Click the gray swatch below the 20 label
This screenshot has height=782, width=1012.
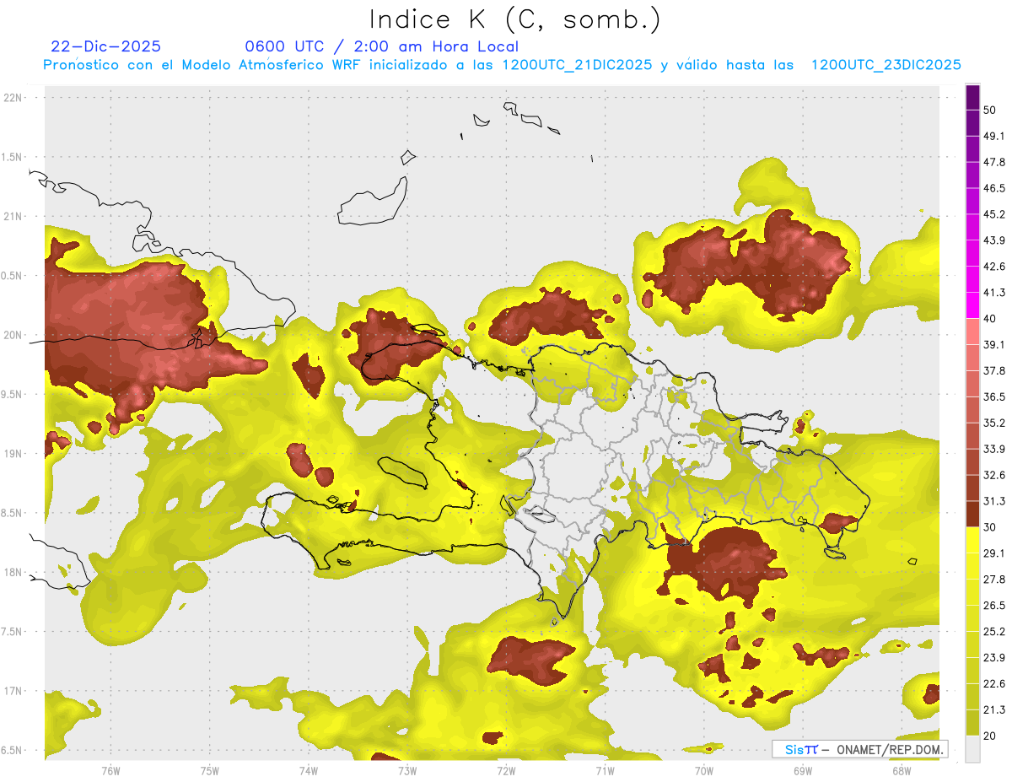tap(972, 748)
